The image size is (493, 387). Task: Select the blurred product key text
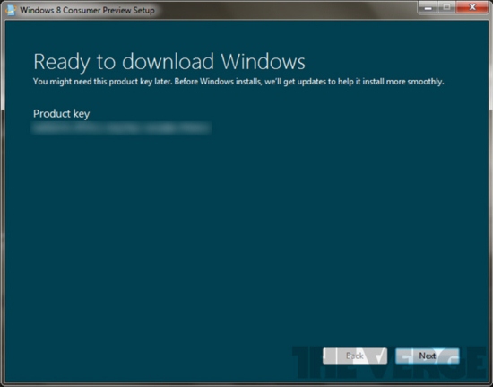click(121, 128)
